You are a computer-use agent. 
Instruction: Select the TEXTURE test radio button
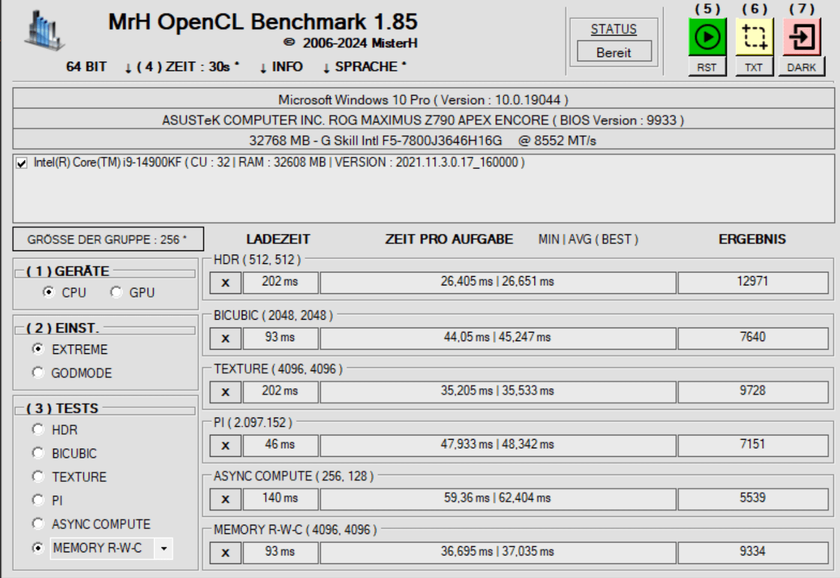pyautogui.click(x=38, y=476)
